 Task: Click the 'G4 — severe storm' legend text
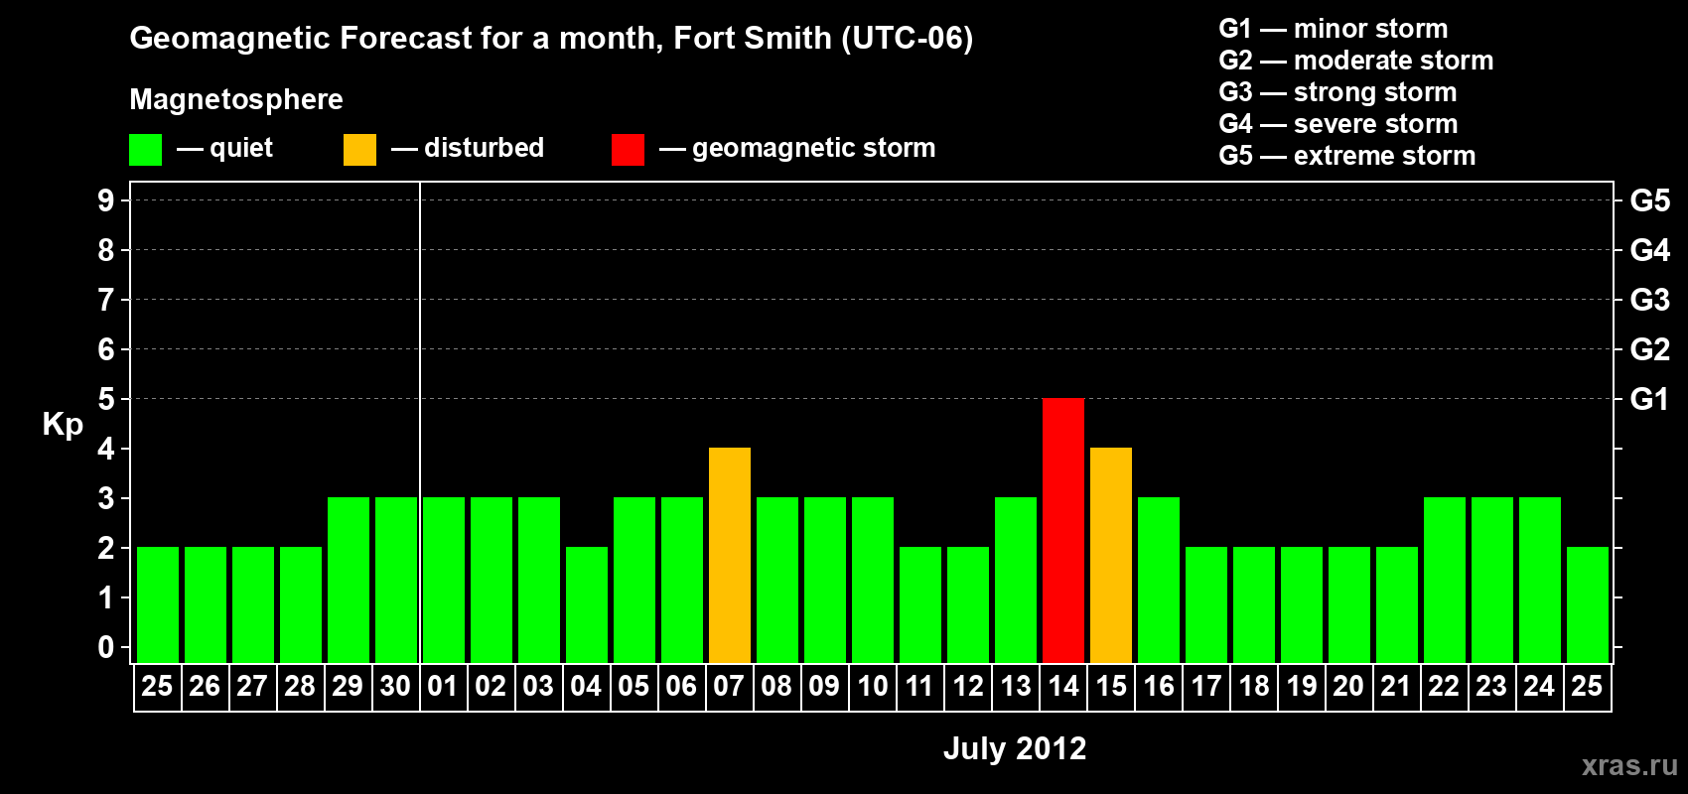tap(1338, 124)
